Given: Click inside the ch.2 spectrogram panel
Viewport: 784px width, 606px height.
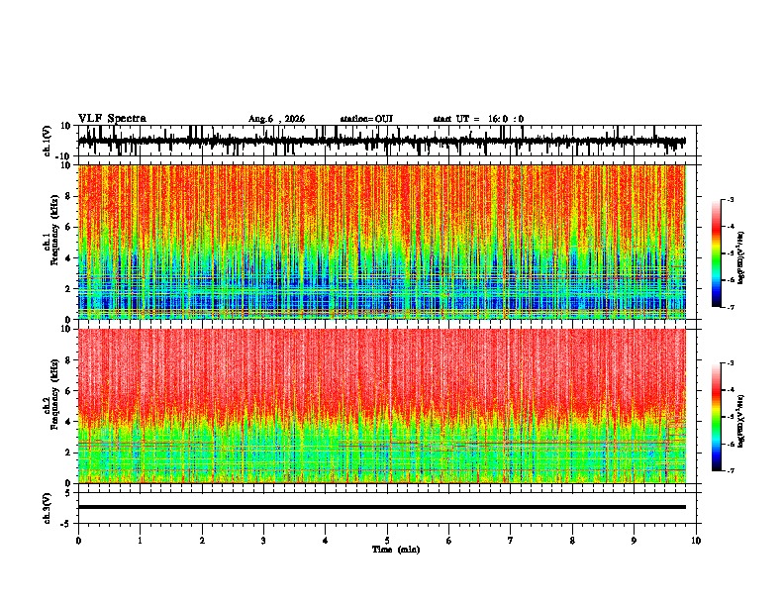Looking at the screenshot, I should [x=382, y=406].
